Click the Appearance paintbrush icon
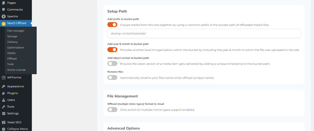This screenshot has width=314, height=131. point(3,87)
